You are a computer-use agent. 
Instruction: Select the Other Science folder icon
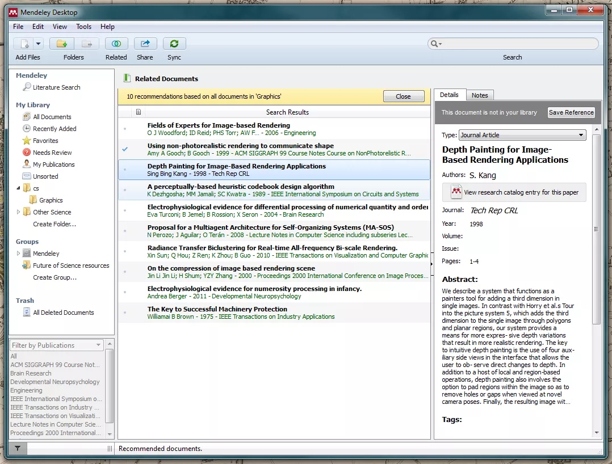pos(27,212)
